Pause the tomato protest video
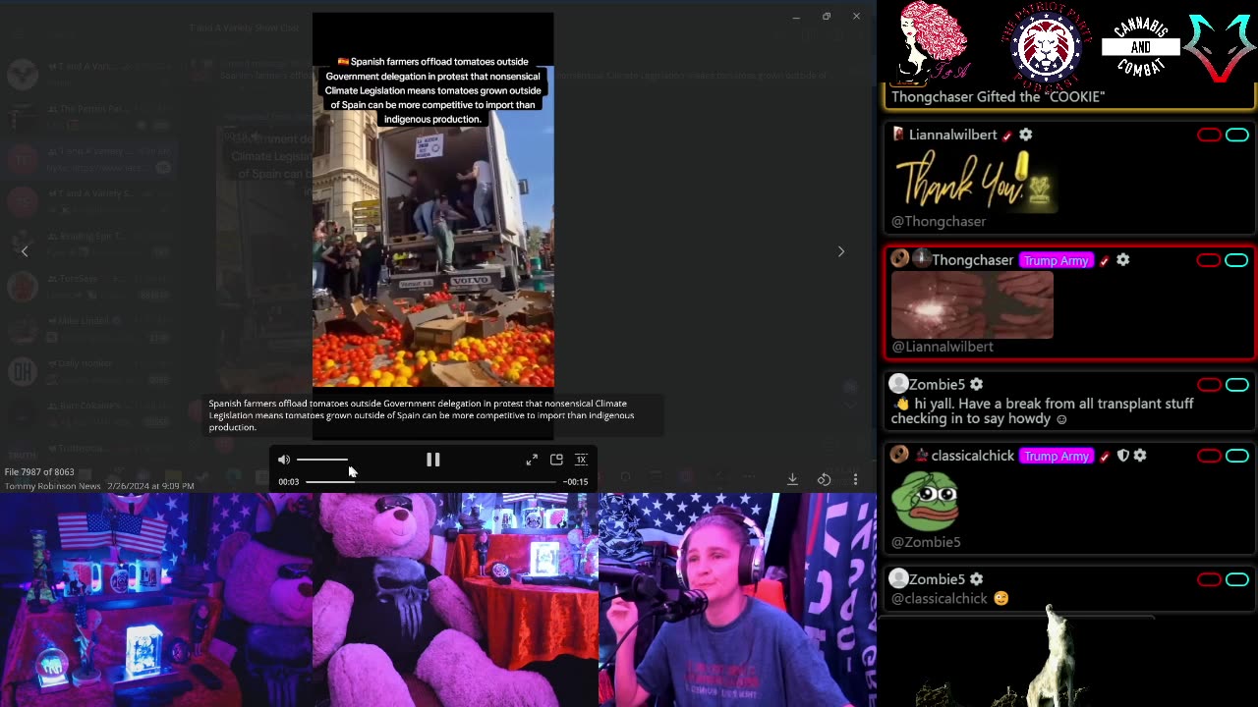Image resolution: width=1258 pixels, height=707 pixels. 432,460
